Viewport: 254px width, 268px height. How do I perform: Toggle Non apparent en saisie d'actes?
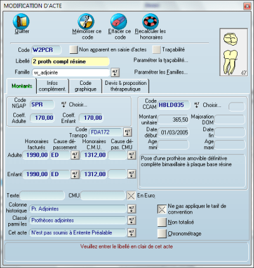point(74,49)
